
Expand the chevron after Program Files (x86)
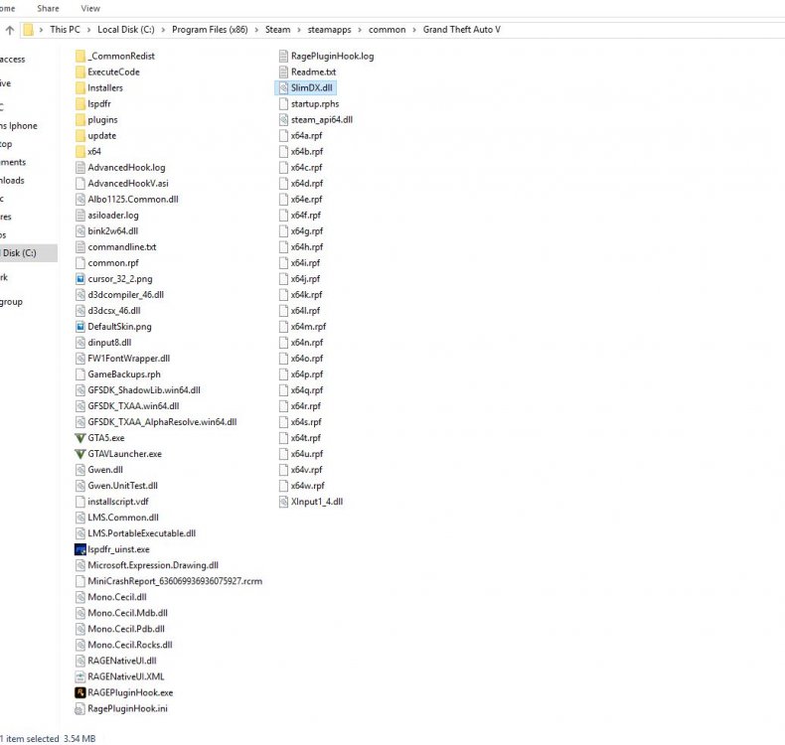[x=256, y=30]
